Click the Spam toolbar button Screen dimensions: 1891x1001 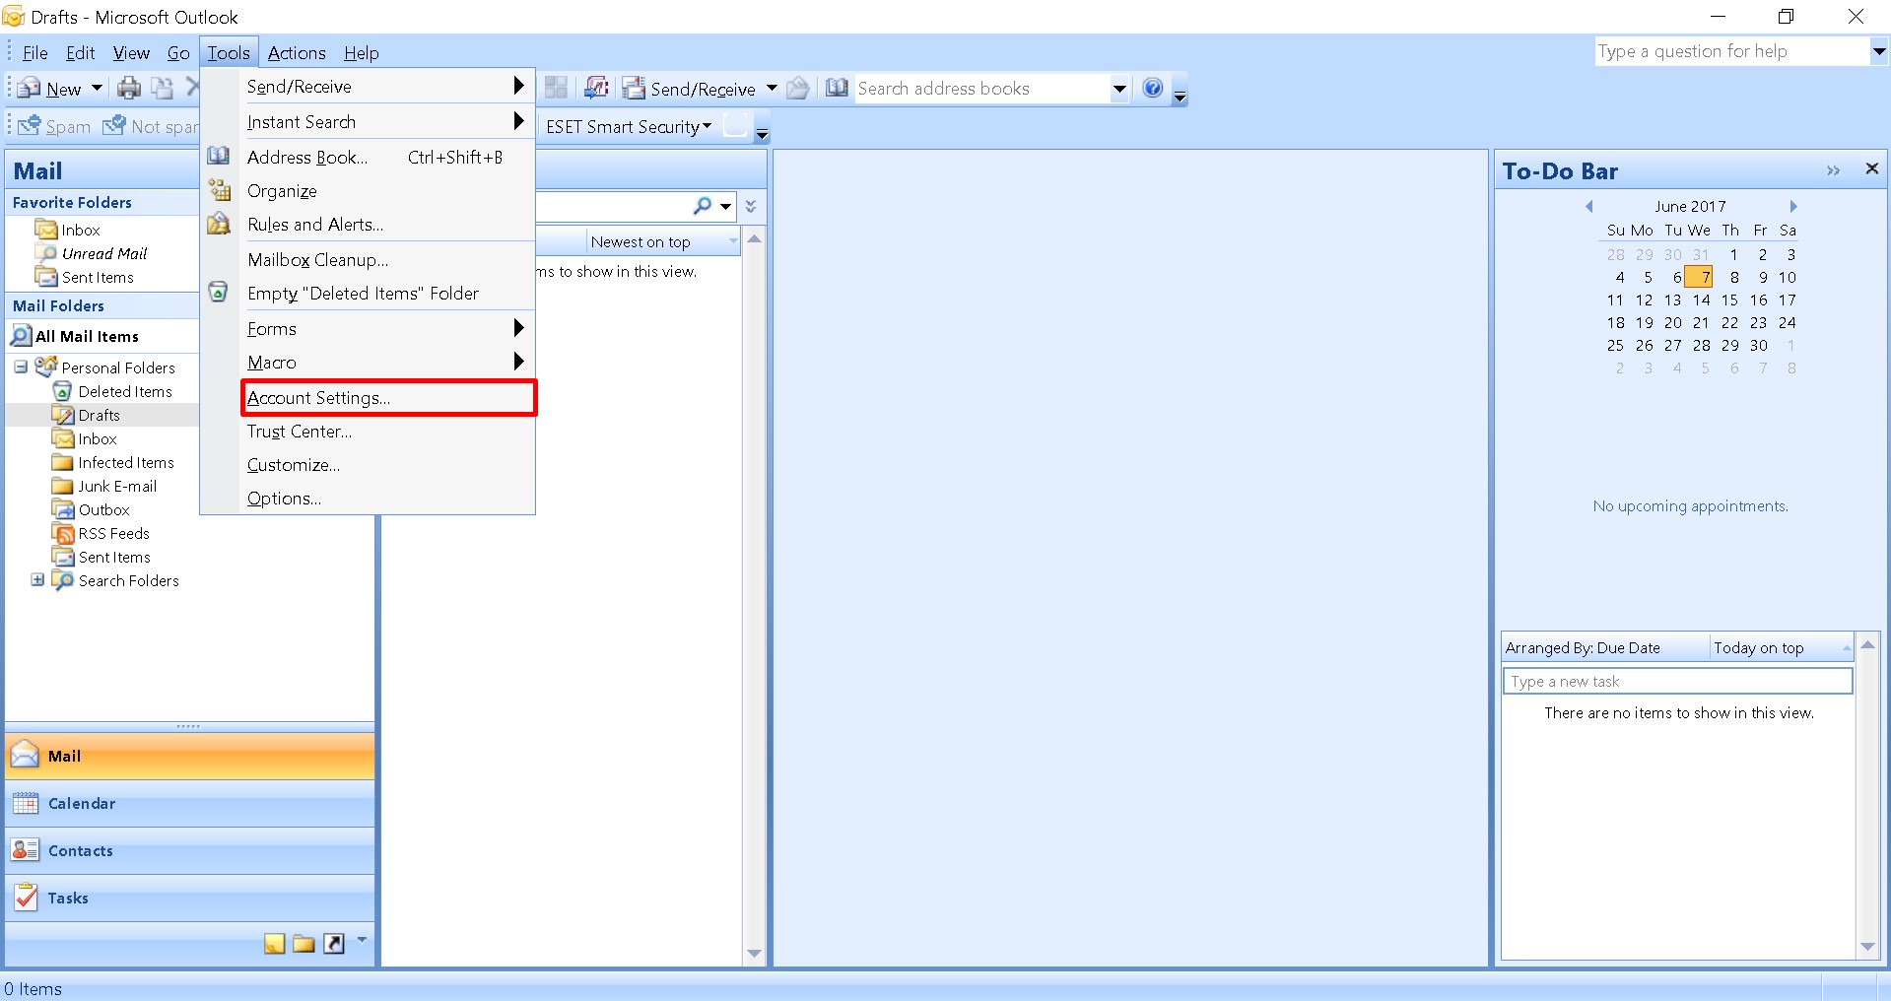pyautogui.click(x=54, y=126)
